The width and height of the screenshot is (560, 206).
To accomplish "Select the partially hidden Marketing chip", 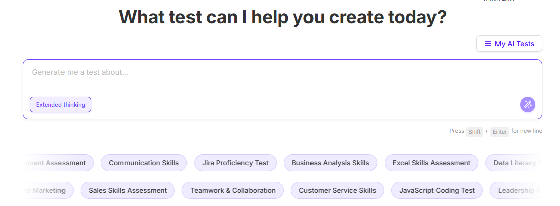I will tap(48, 190).
